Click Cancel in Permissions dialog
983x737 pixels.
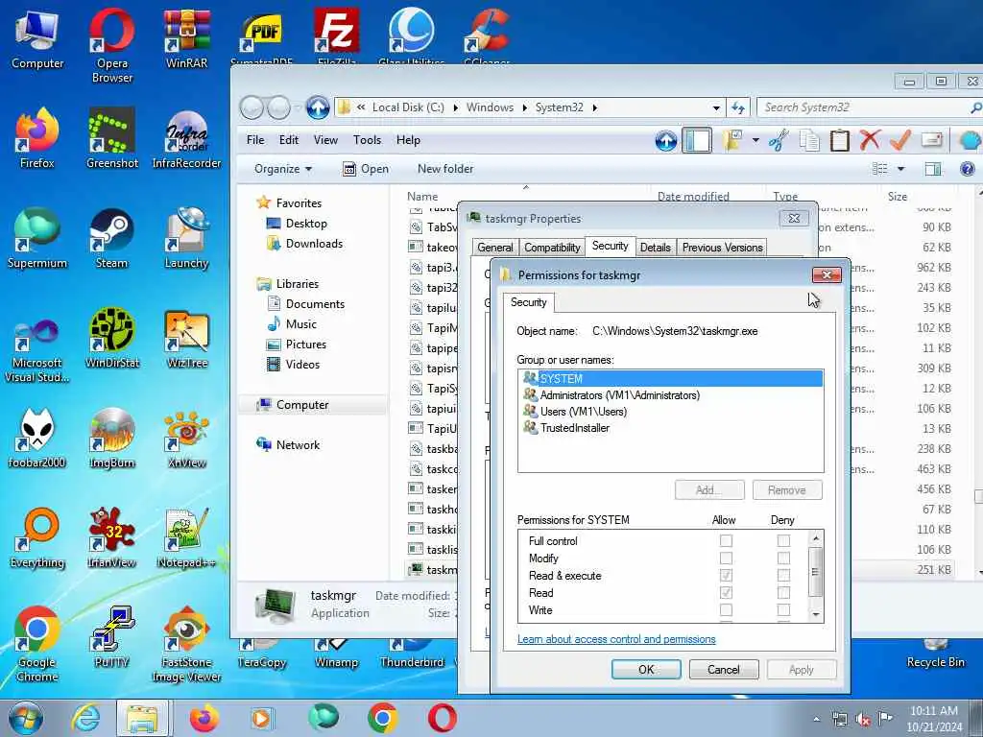[724, 669]
